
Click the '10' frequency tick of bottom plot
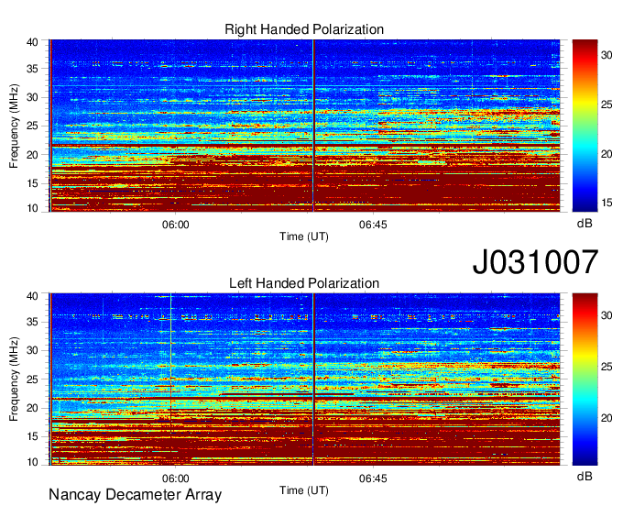pyautogui.click(x=33, y=462)
